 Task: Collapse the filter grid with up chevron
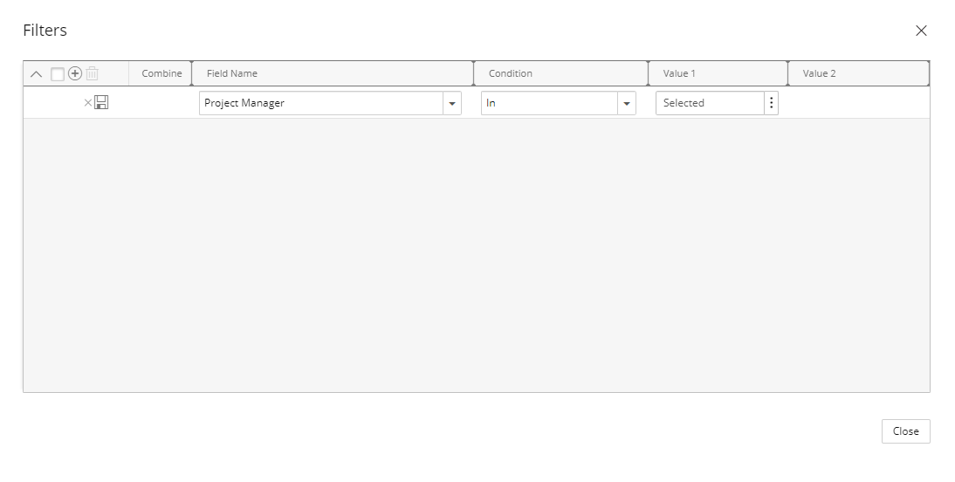click(x=36, y=73)
